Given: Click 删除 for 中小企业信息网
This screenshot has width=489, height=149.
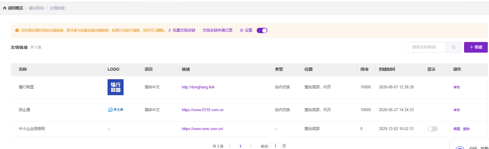Looking at the screenshot, I should tap(466, 129).
